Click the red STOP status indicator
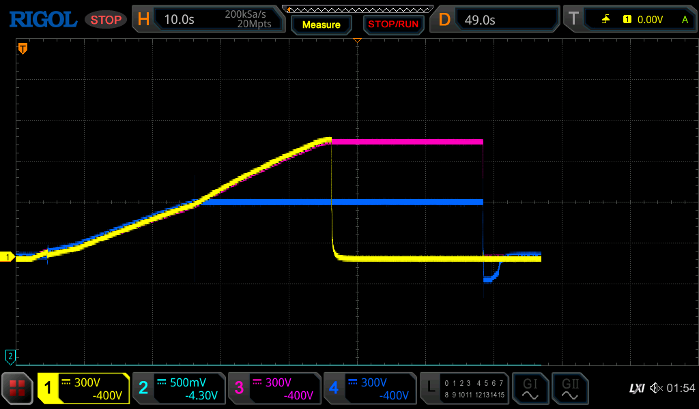The height and width of the screenshot is (409, 699). point(106,20)
